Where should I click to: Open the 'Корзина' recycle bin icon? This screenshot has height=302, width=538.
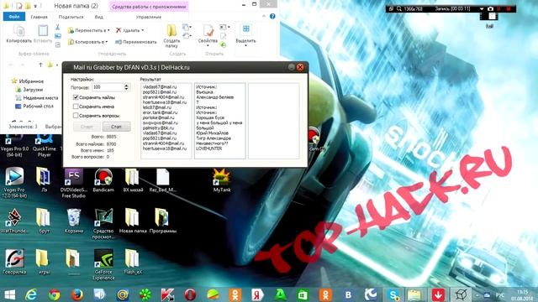[x=74, y=221]
